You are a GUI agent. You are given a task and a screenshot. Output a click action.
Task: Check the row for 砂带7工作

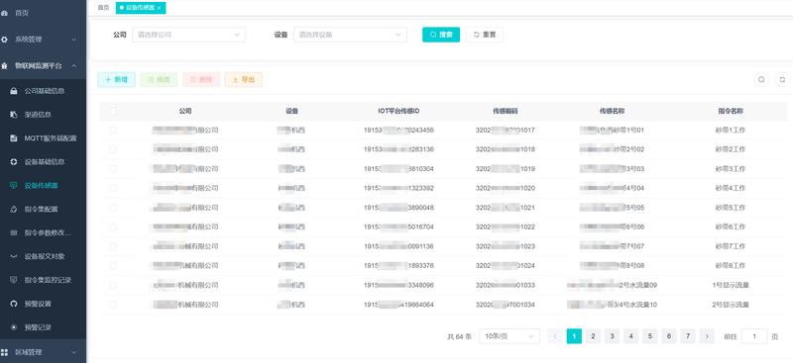click(113, 246)
